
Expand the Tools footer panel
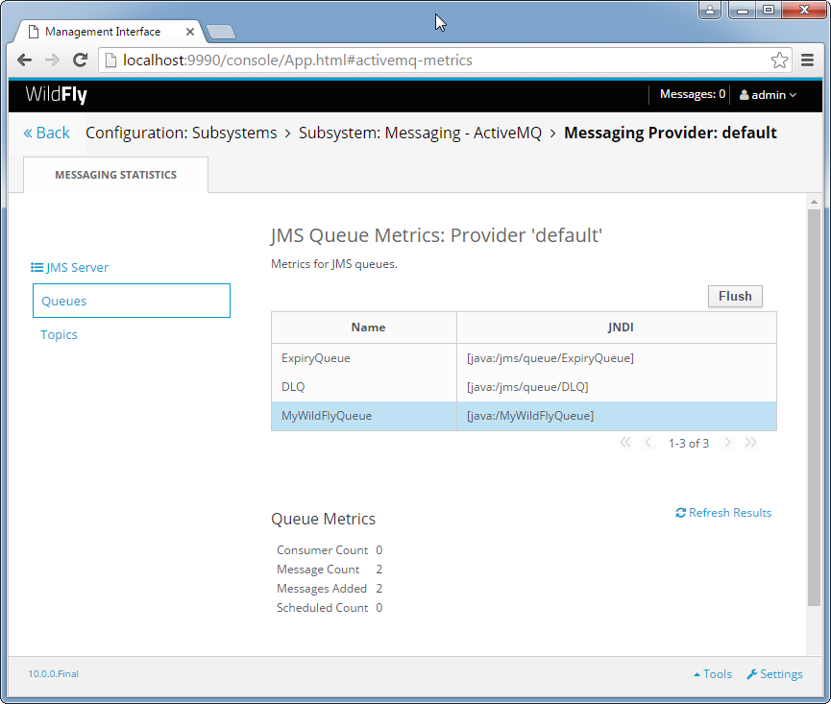713,674
